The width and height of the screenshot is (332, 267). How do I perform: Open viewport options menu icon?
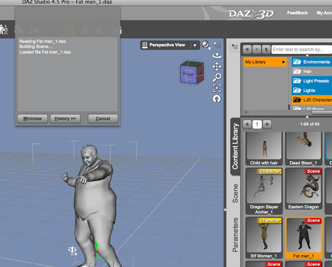coord(217,45)
